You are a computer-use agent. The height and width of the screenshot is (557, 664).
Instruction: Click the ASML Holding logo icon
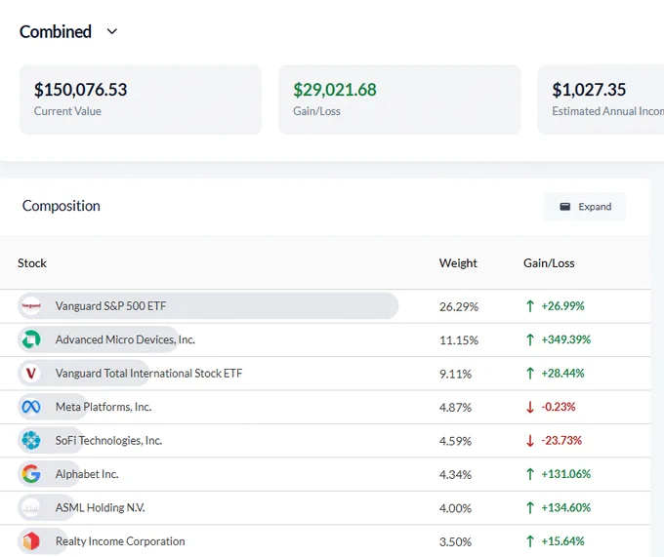click(31, 507)
